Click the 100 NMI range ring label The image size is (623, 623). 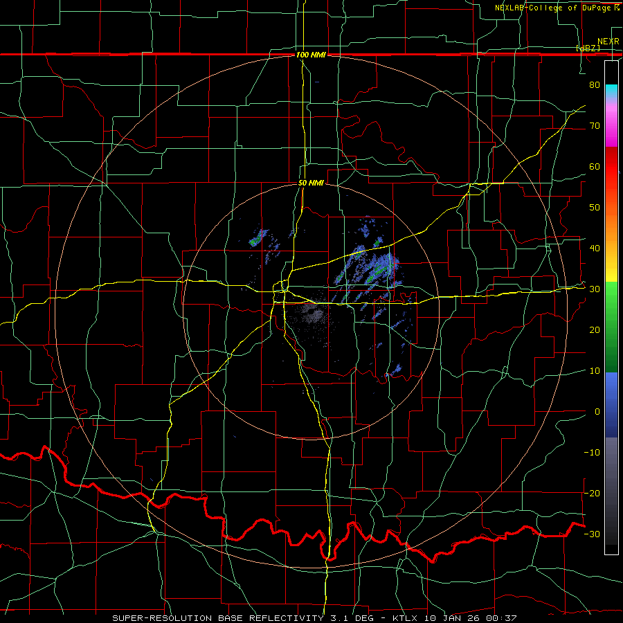pos(311,55)
